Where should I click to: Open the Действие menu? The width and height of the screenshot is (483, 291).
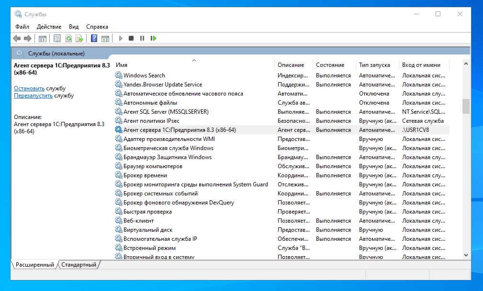pos(49,27)
